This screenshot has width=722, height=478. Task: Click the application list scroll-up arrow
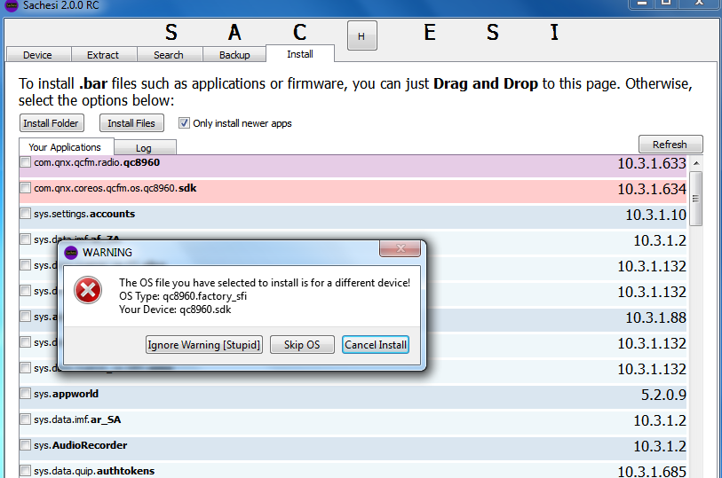tap(696, 164)
